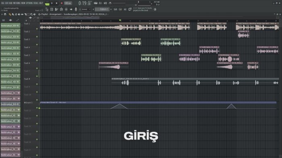The height and width of the screenshot is (158, 282).
Task: Click the red record button
Action: pos(62,3)
